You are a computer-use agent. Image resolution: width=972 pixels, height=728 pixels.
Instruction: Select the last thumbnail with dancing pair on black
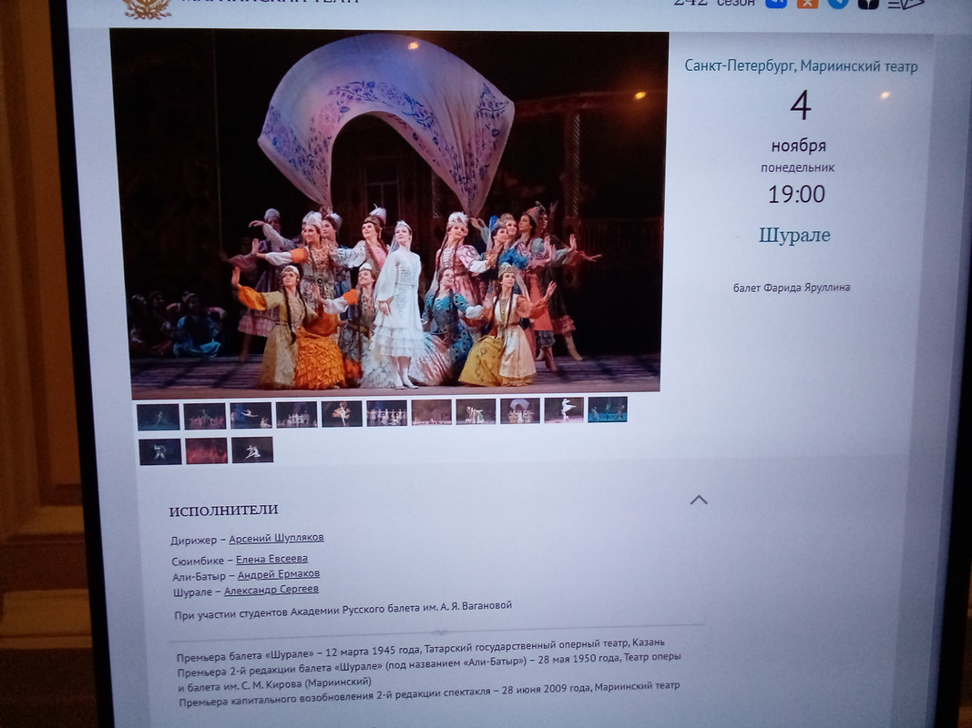tap(252, 450)
